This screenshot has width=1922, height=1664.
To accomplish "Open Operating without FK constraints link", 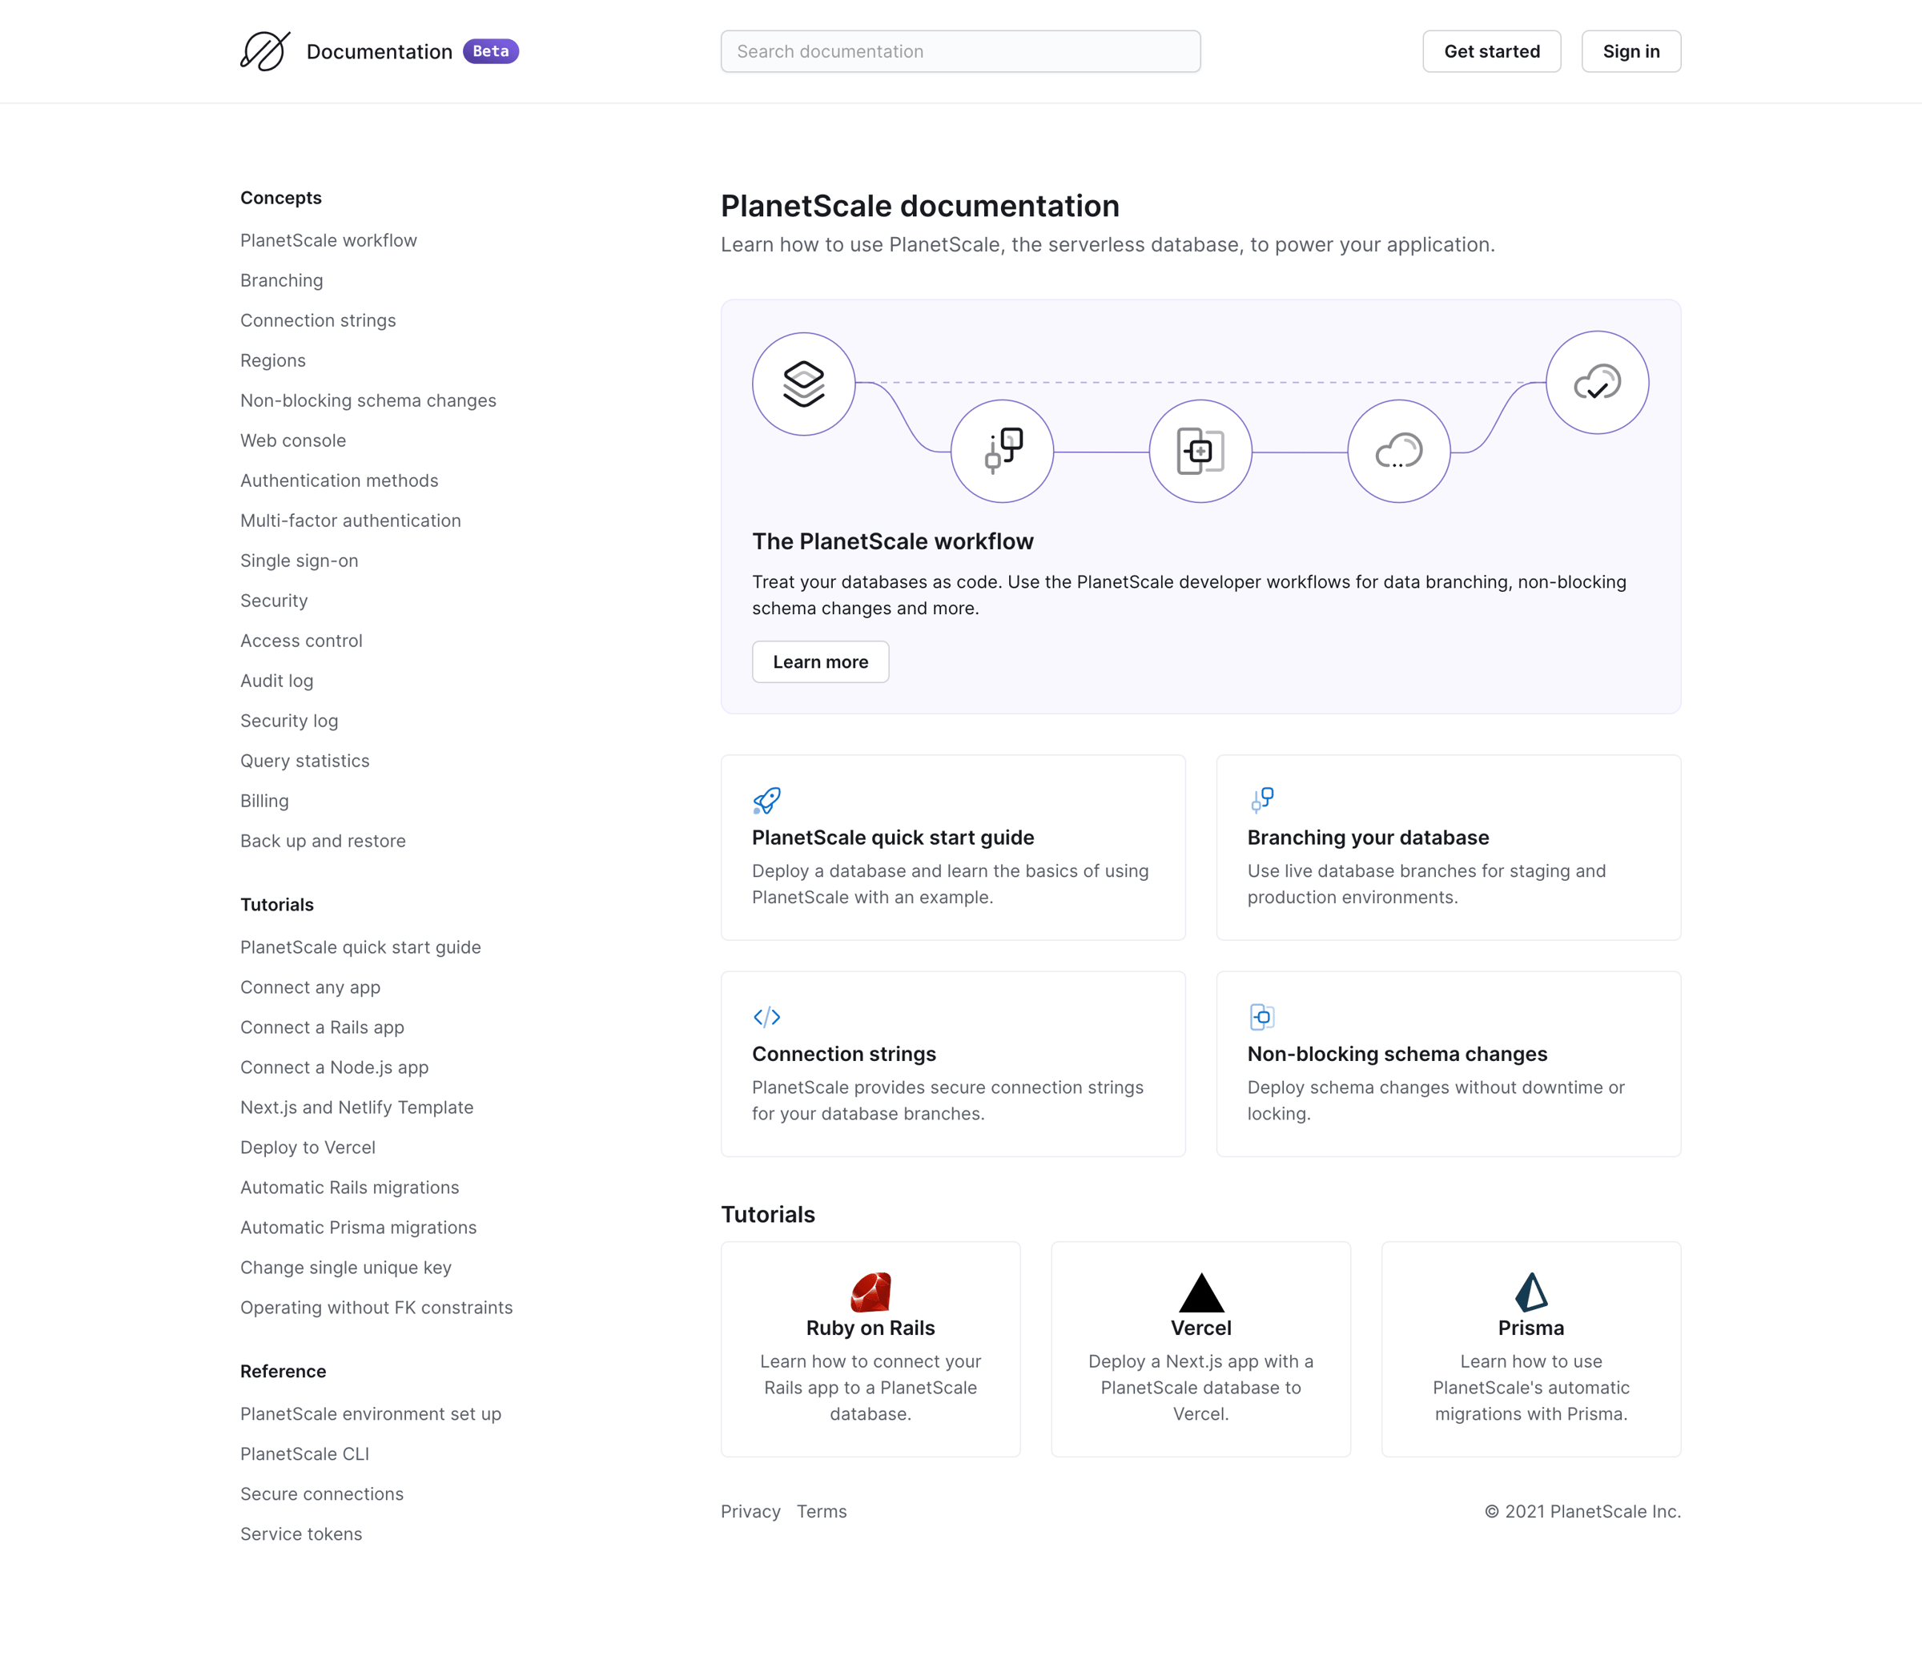I will [376, 1308].
